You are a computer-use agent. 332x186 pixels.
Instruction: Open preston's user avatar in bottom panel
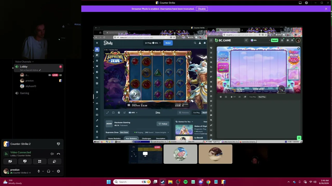point(6,171)
